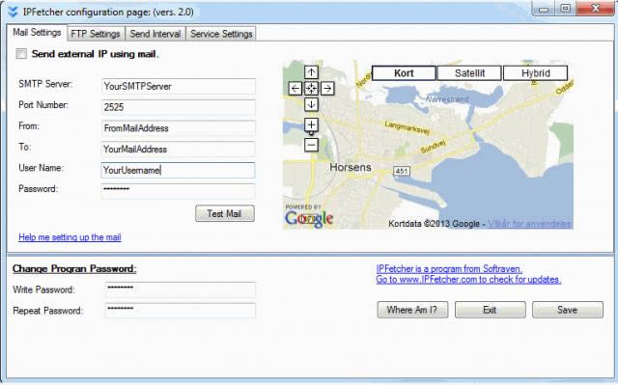Click the map center/reset icon

click(x=311, y=89)
